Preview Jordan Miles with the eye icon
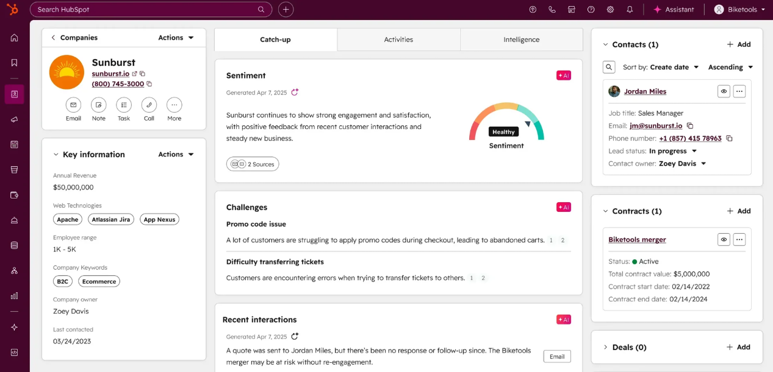Viewport: 773px width, 372px height. (x=724, y=91)
